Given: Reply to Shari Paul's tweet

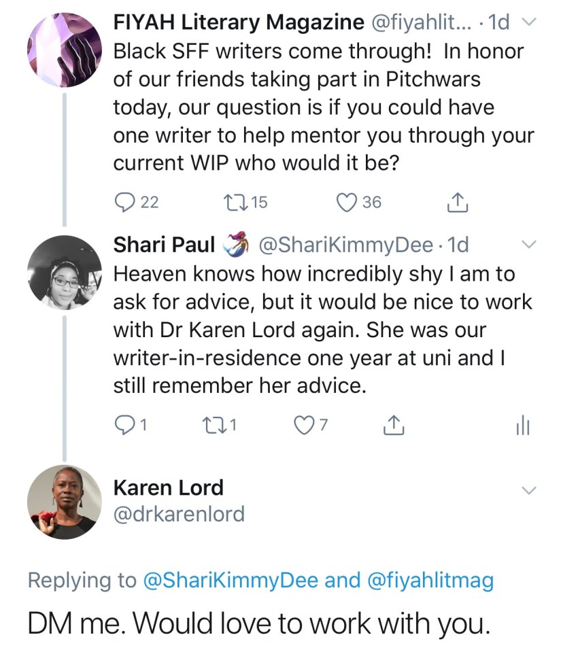Looking at the screenshot, I should [x=124, y=426].
